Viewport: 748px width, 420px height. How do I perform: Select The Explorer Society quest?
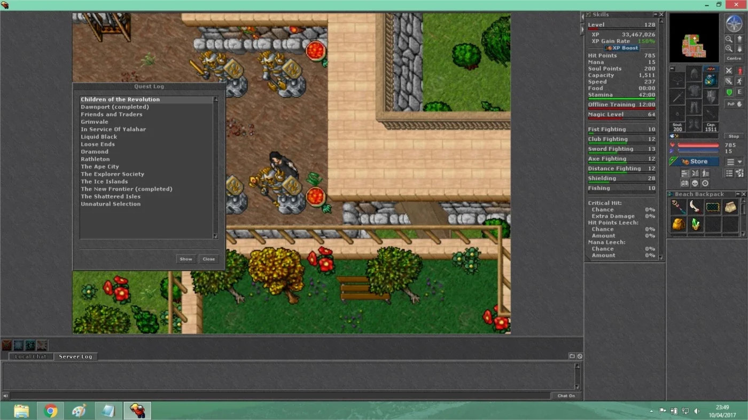[x=146, y=174]
